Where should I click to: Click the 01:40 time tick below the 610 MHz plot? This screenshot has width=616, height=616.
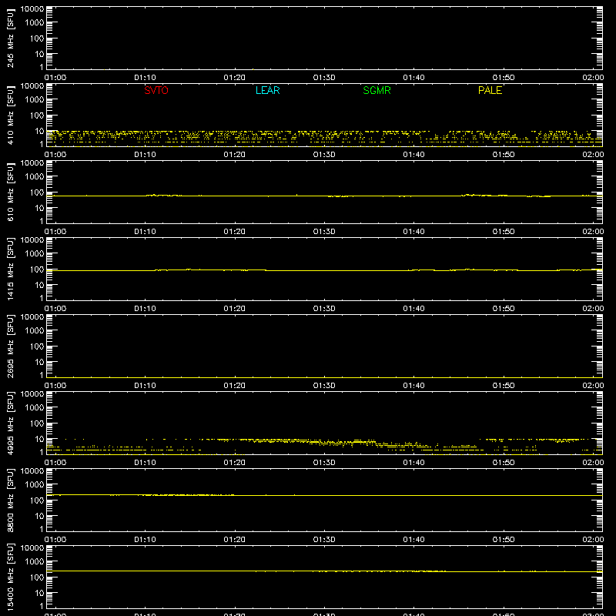[x=413, y=232]
